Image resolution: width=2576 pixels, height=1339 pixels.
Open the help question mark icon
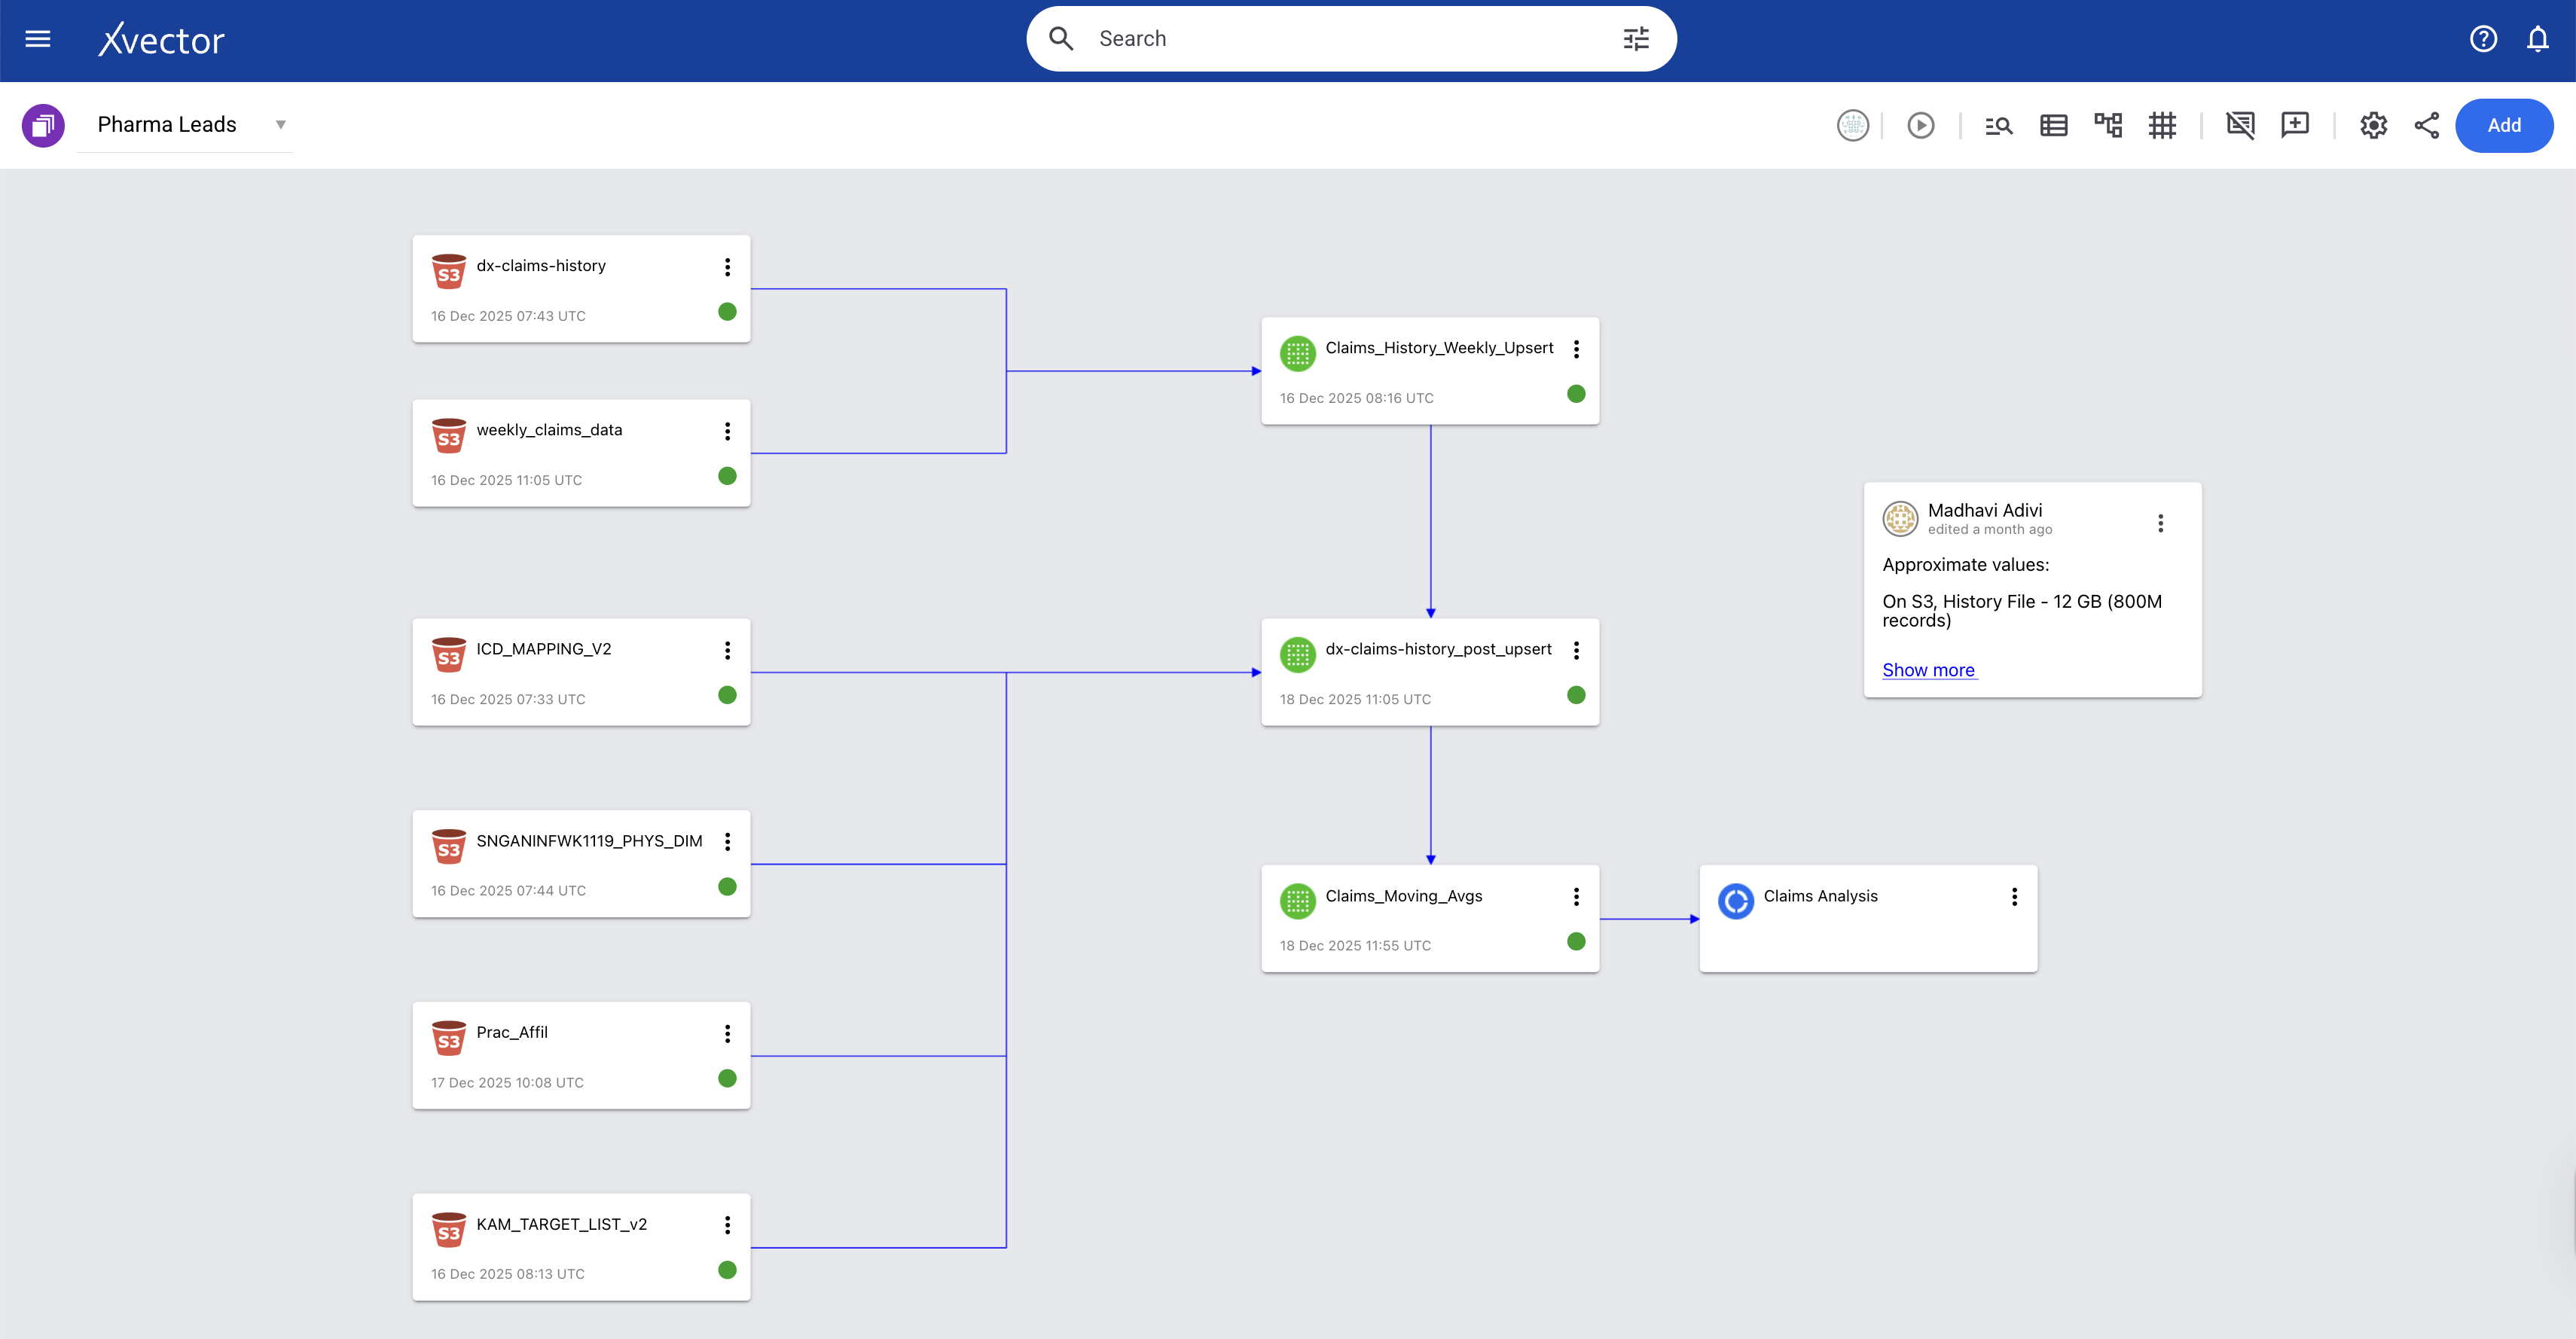point(2483,39)
